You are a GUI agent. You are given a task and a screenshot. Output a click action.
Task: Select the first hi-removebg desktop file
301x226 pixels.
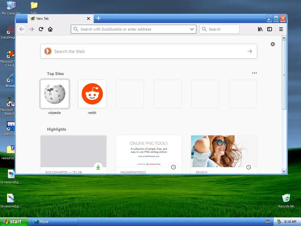coord(11,177)
